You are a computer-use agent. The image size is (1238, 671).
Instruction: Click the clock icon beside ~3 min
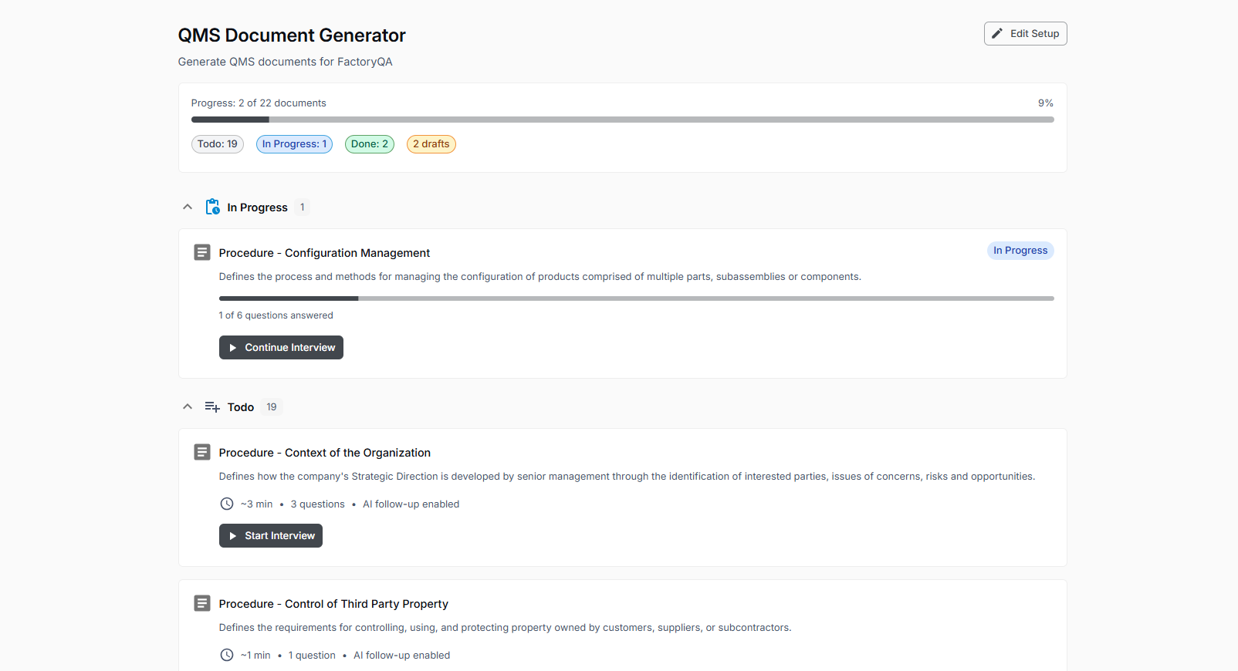(x=227, y=504)
